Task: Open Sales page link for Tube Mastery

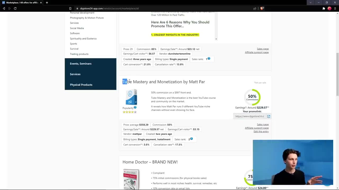Action: tap(263, 125)
